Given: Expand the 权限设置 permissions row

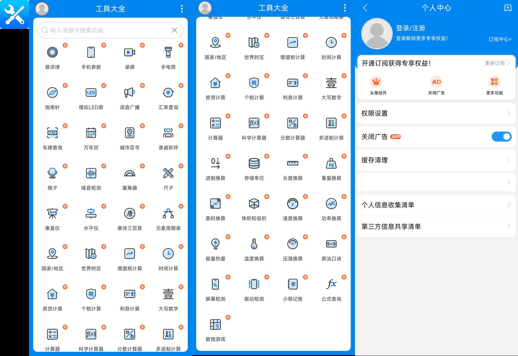Looking at the screenshot, I should [436, 113].
